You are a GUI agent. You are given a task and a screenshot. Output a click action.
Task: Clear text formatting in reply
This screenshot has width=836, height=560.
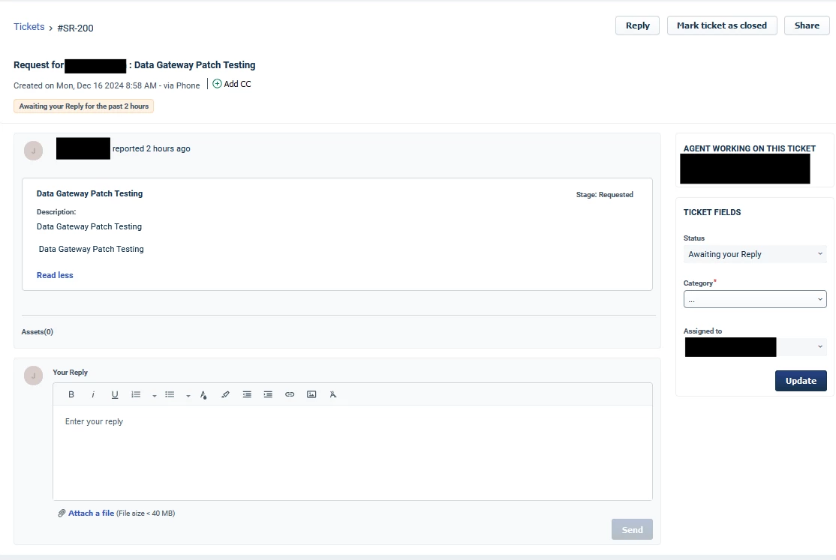pyautogui.click(x=332, y=394)
